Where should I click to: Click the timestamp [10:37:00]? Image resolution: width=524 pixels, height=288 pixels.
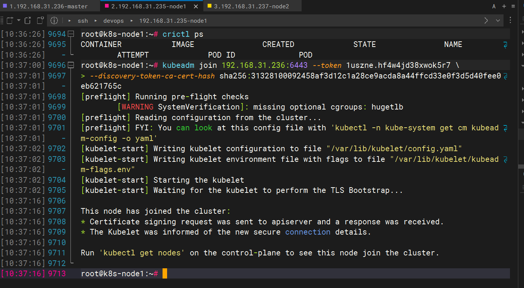[23, 65]
